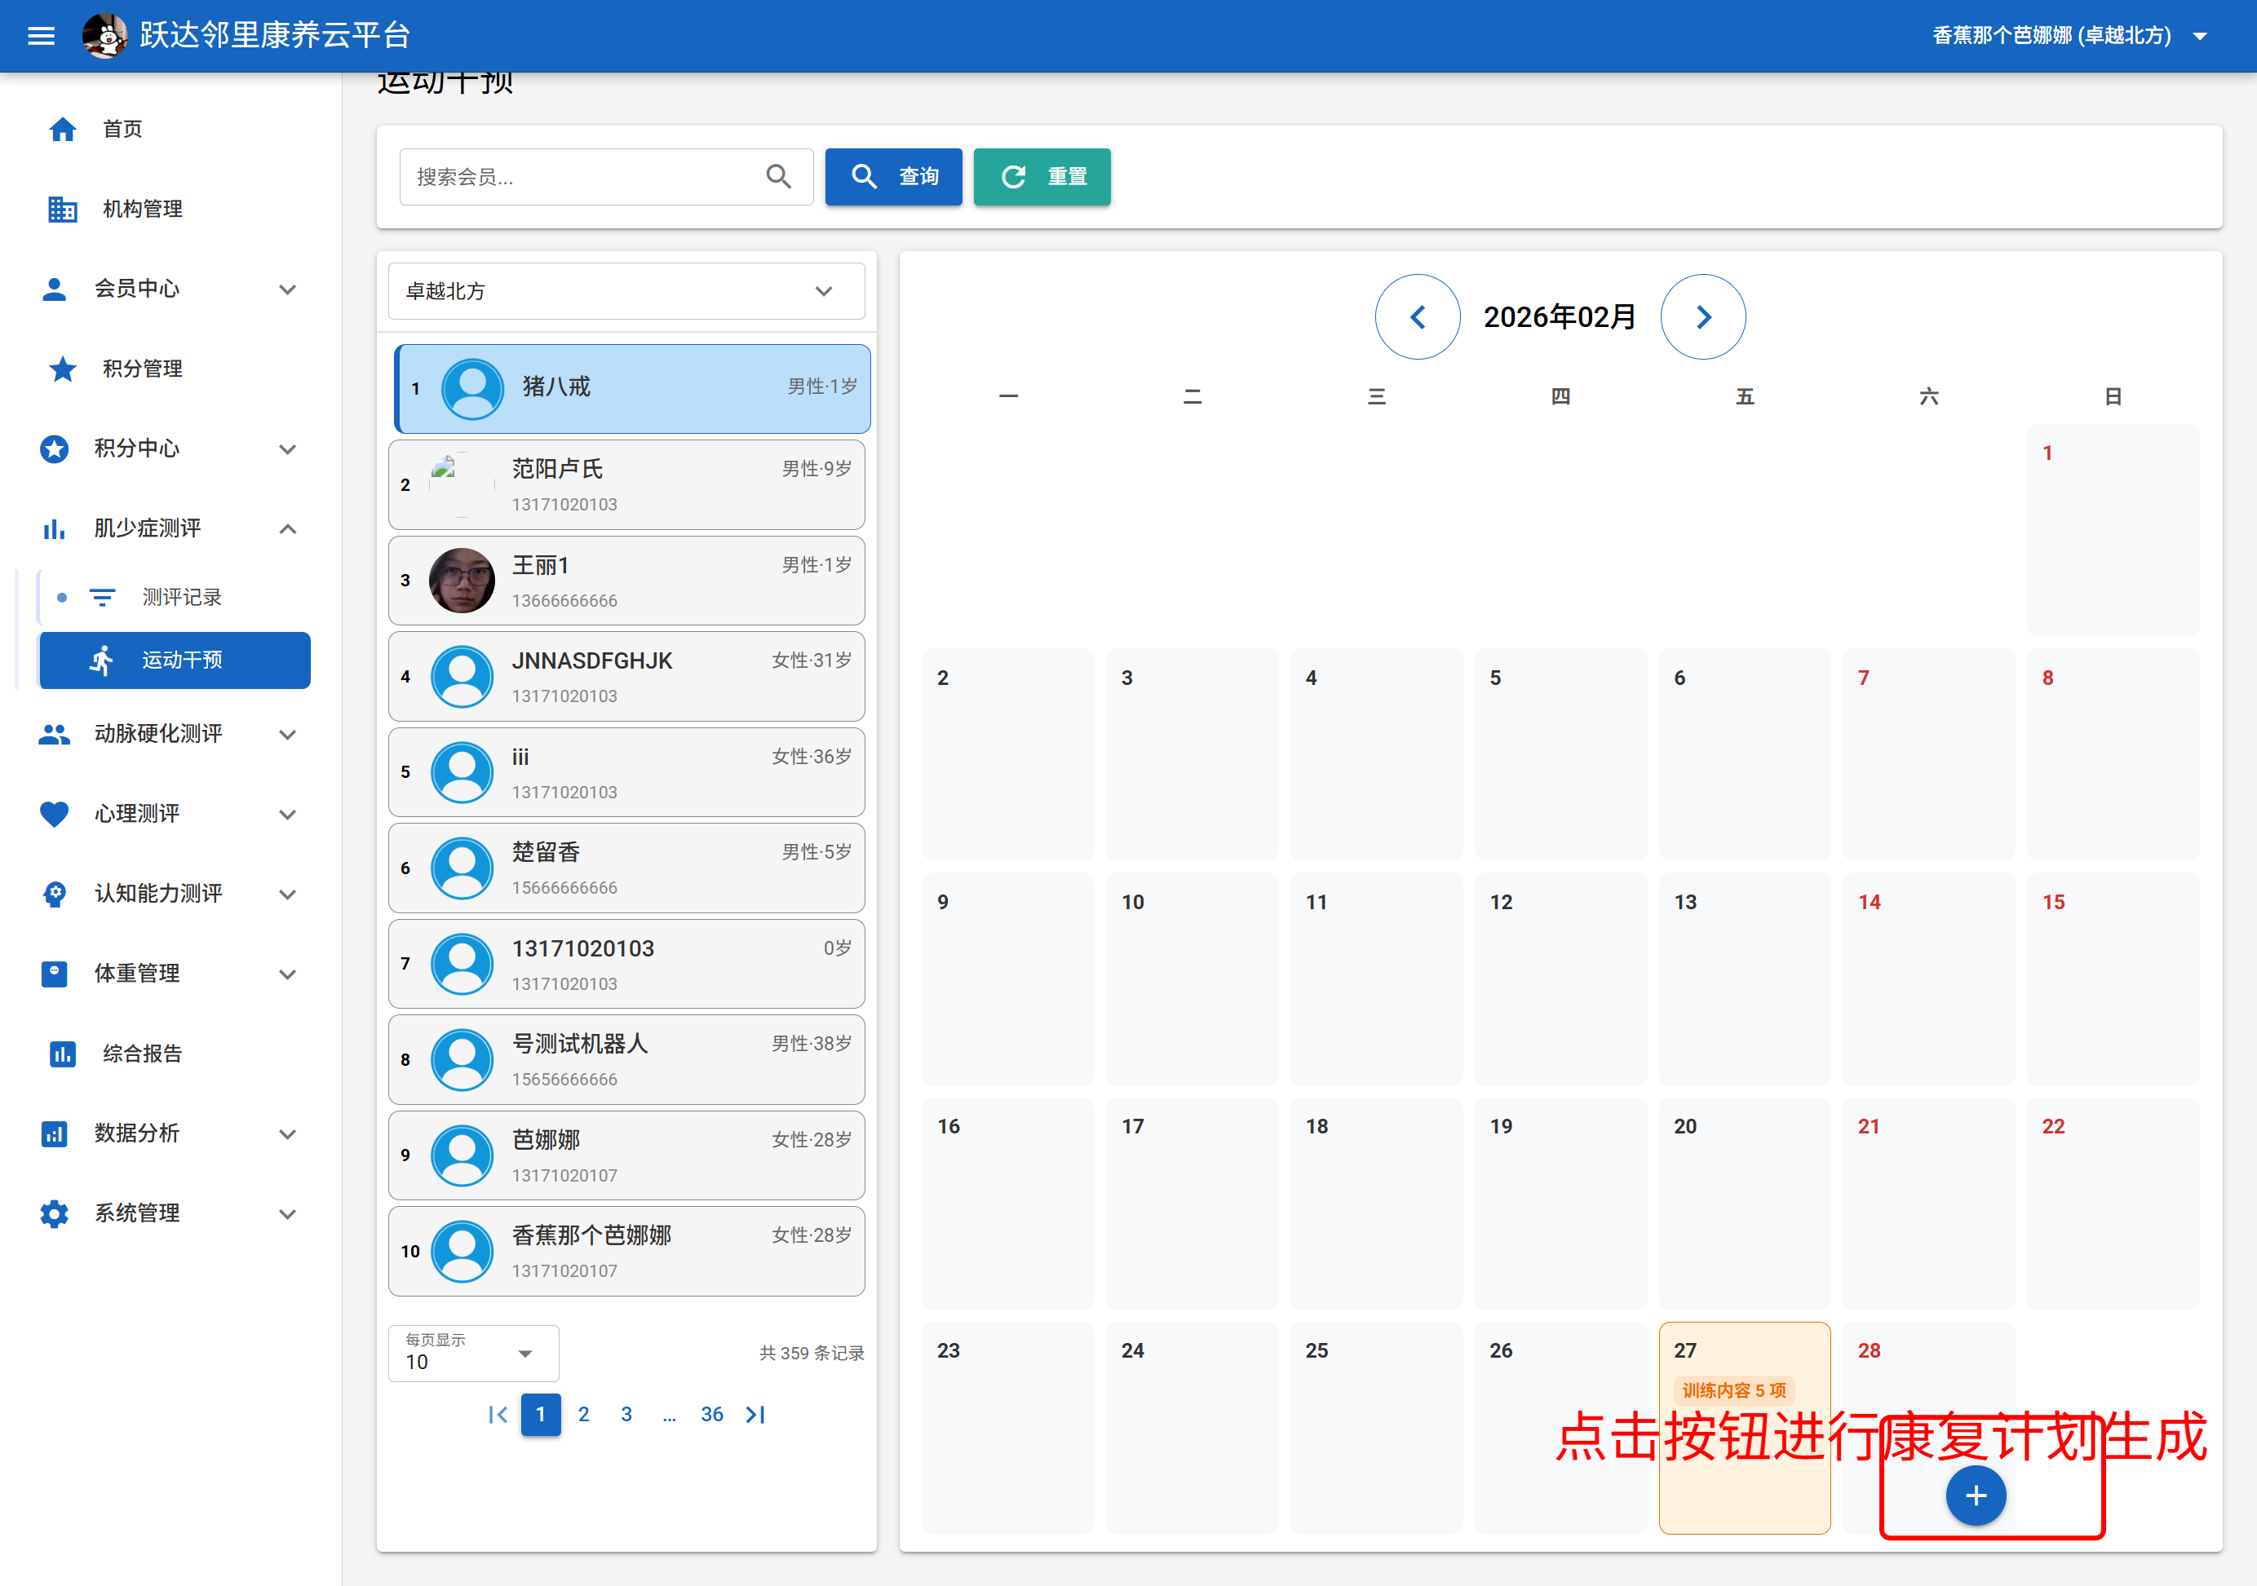Screen dimensions: 2257x1586
Task: Expand the 积分中心 menu chevron
Action: tap(287, 449)
